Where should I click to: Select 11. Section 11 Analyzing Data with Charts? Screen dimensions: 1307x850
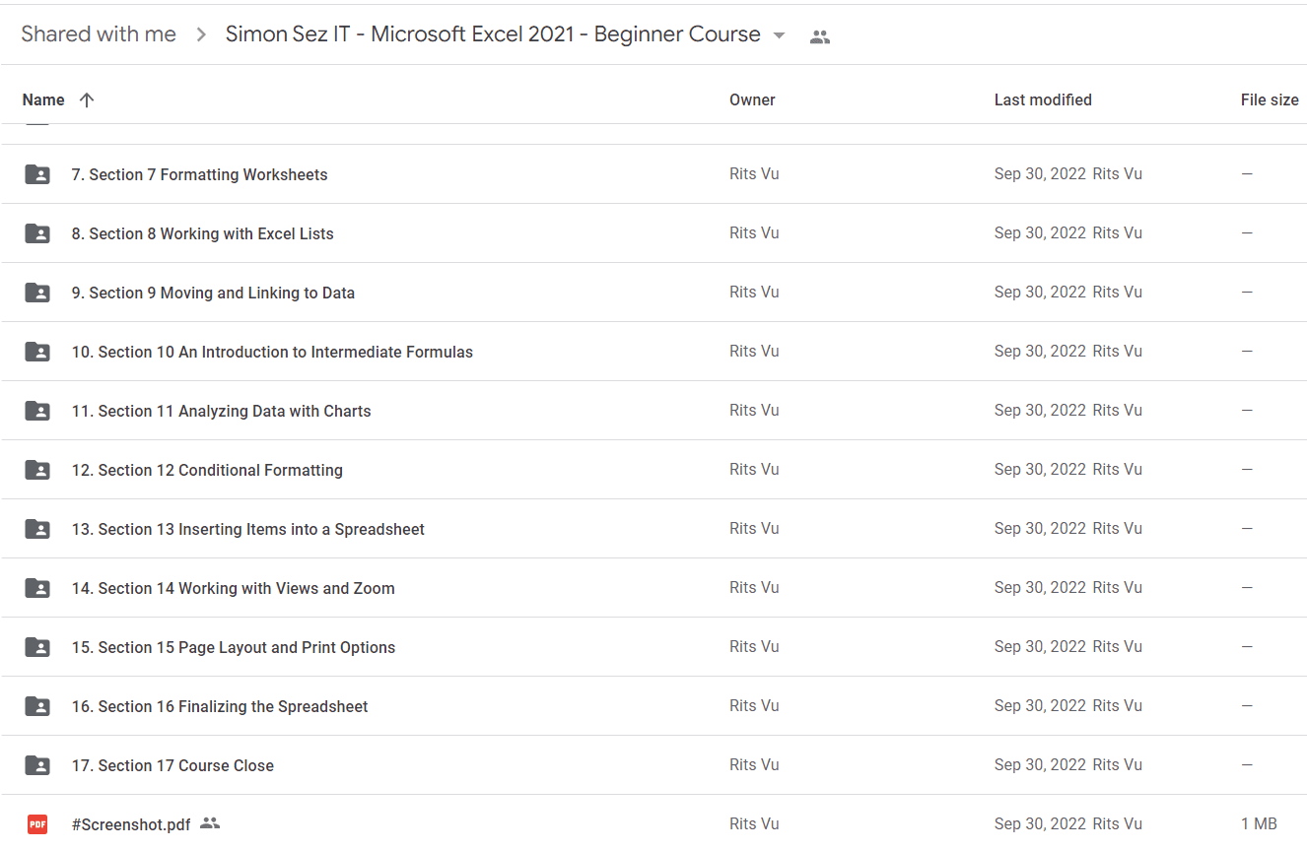(221, 411)
